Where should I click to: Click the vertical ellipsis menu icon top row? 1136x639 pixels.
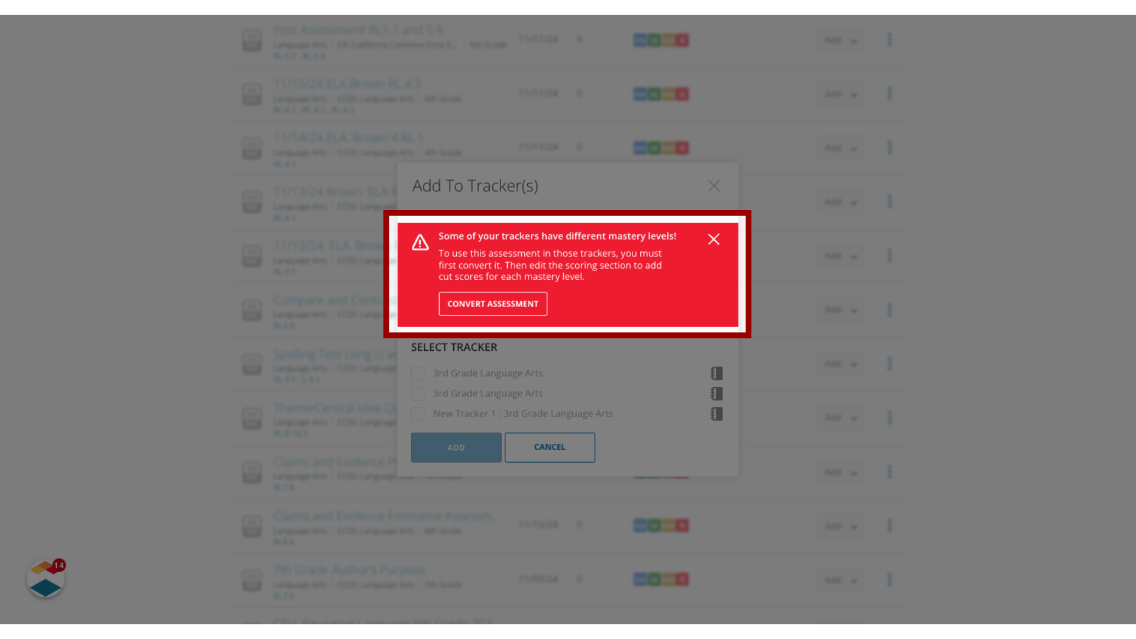pos(889,40)
